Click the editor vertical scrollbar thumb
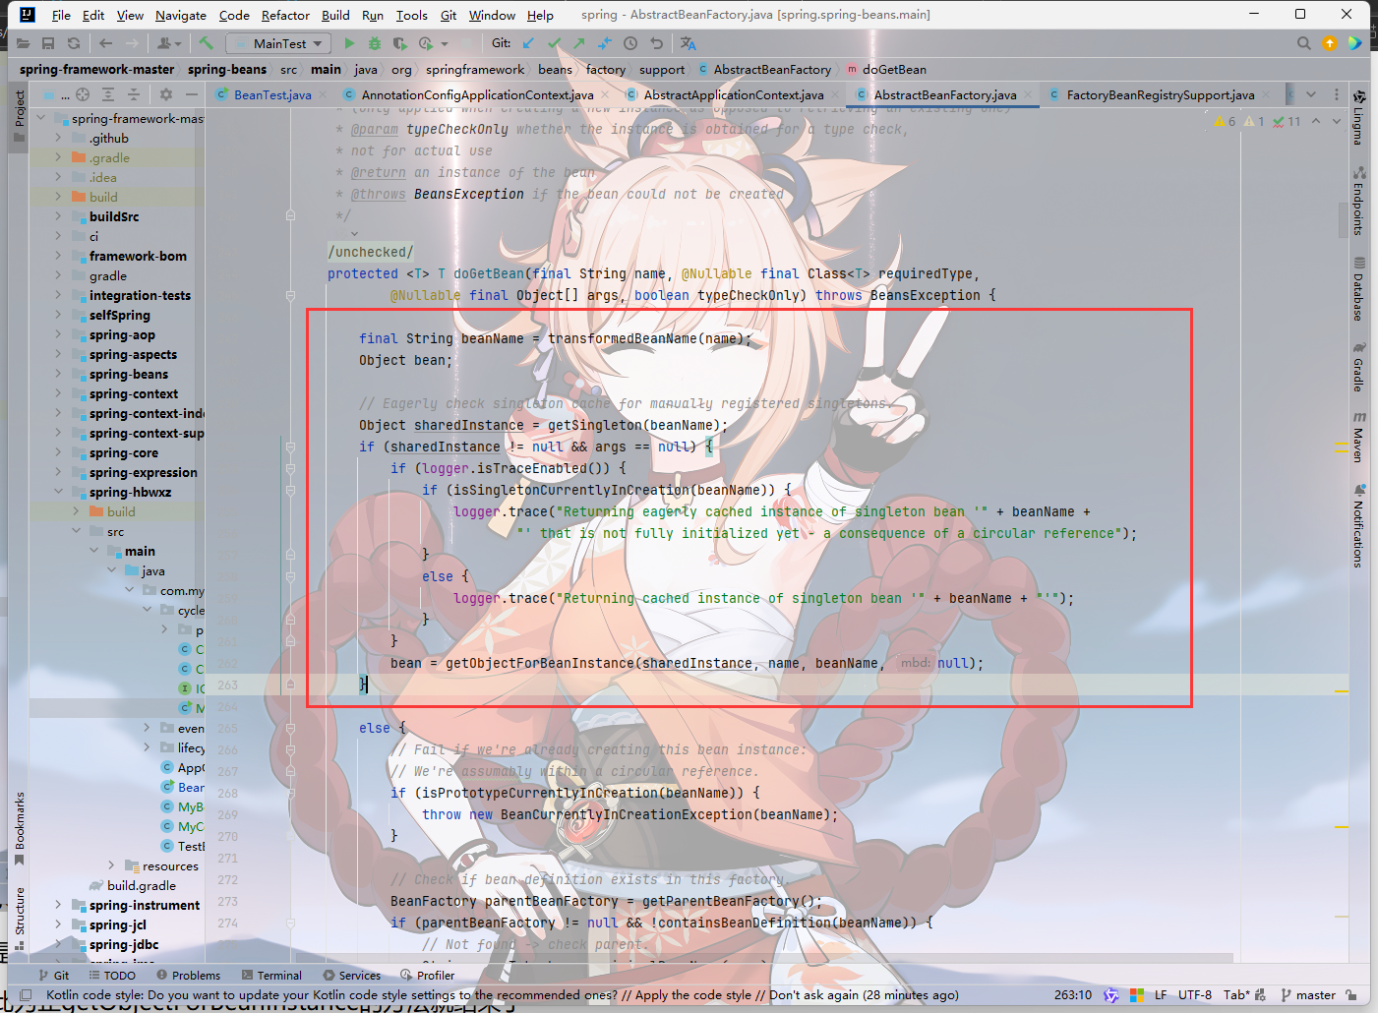This screenshot has height=1013, width=1378. 1343,219
